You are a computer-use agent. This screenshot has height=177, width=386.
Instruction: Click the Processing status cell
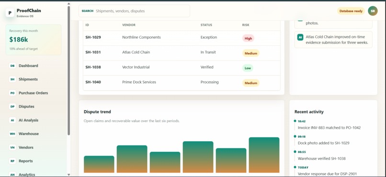tap(209, 82)
